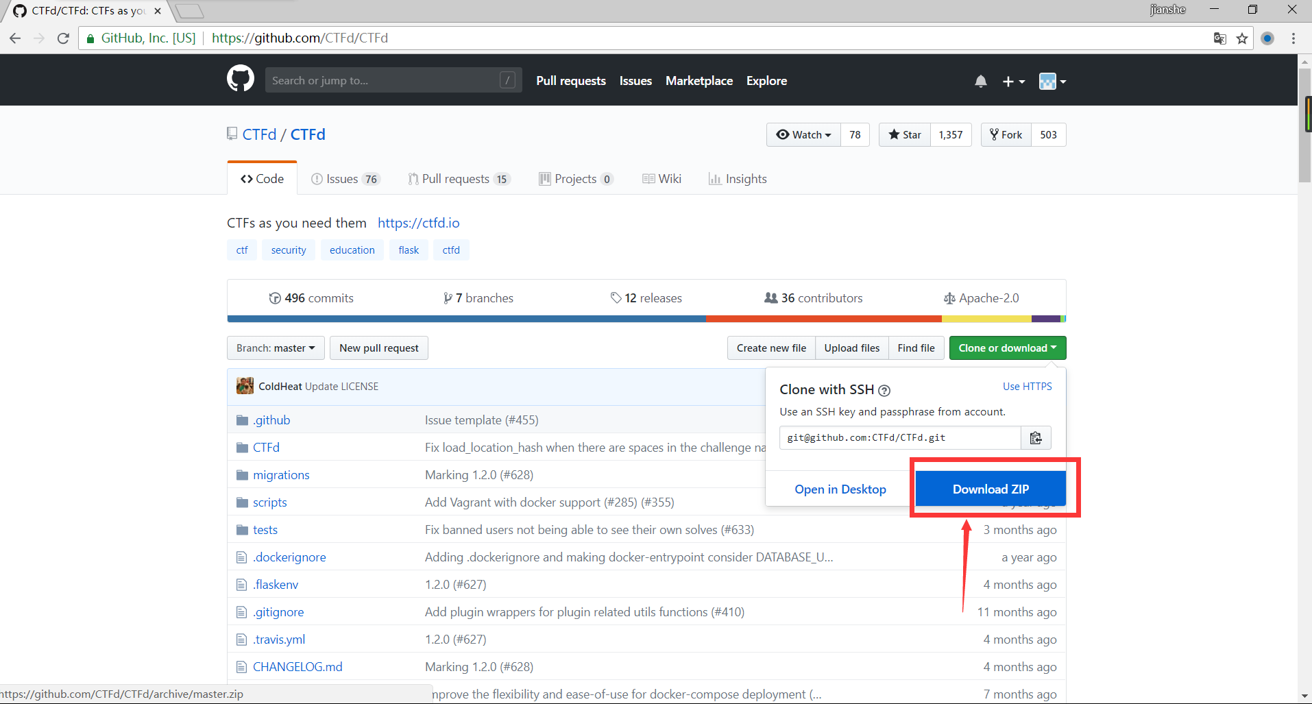Viewport: 1312px width, 704px height.
Task: Click the blue extension icon in toolbar
Action: 1267,38
